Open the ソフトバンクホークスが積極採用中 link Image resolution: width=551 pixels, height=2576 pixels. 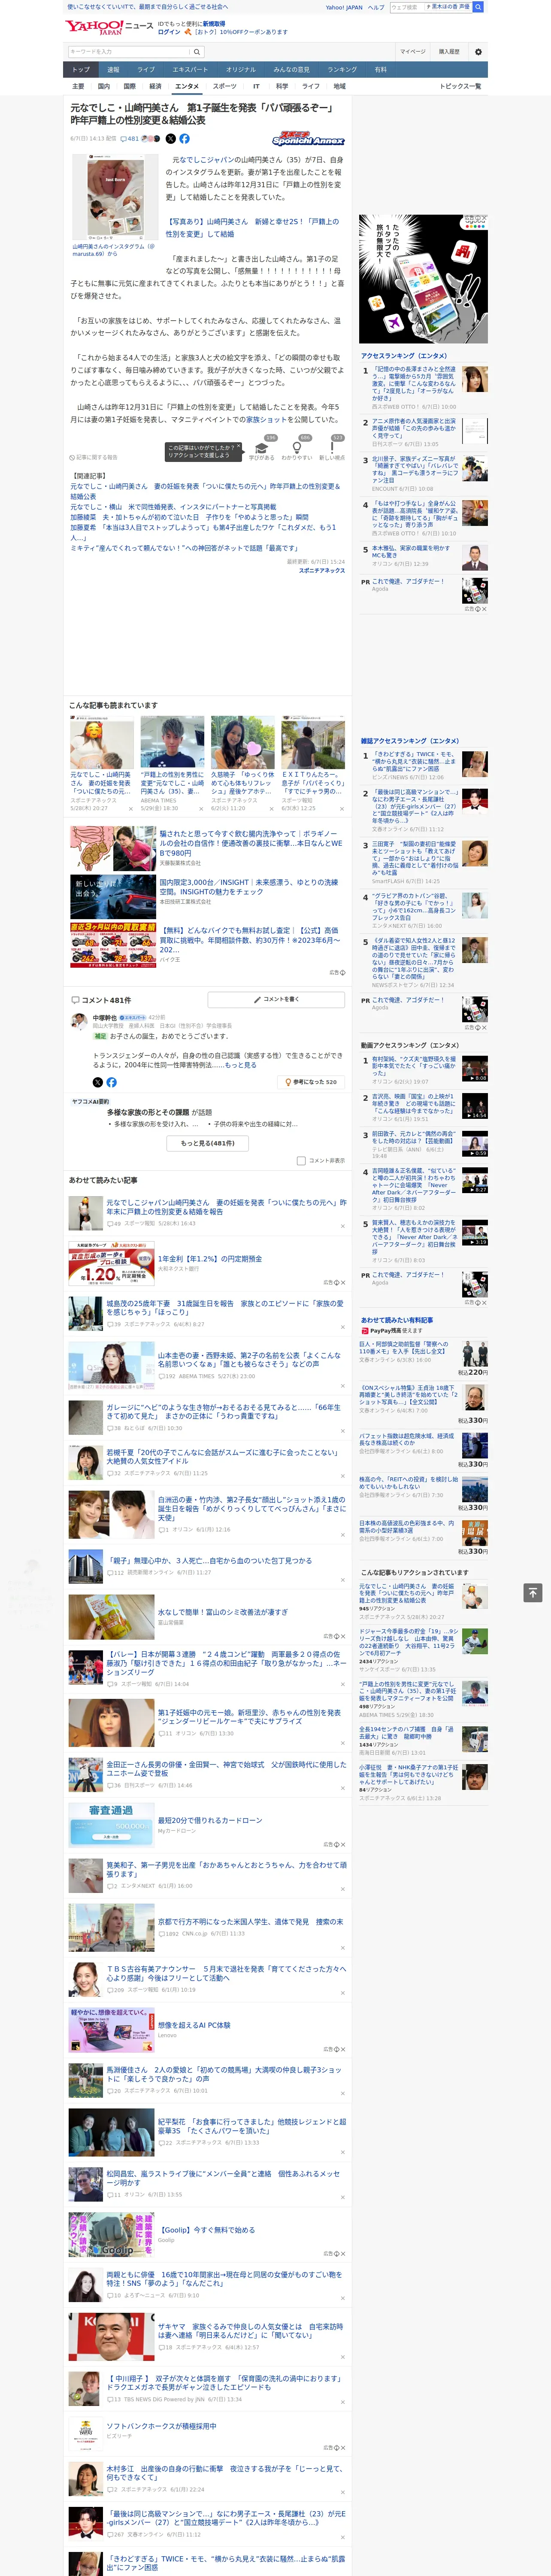161,2426
